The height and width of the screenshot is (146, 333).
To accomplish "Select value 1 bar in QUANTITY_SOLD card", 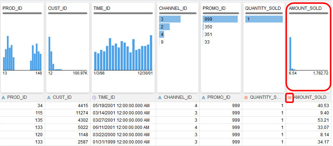I will point(264,19).
